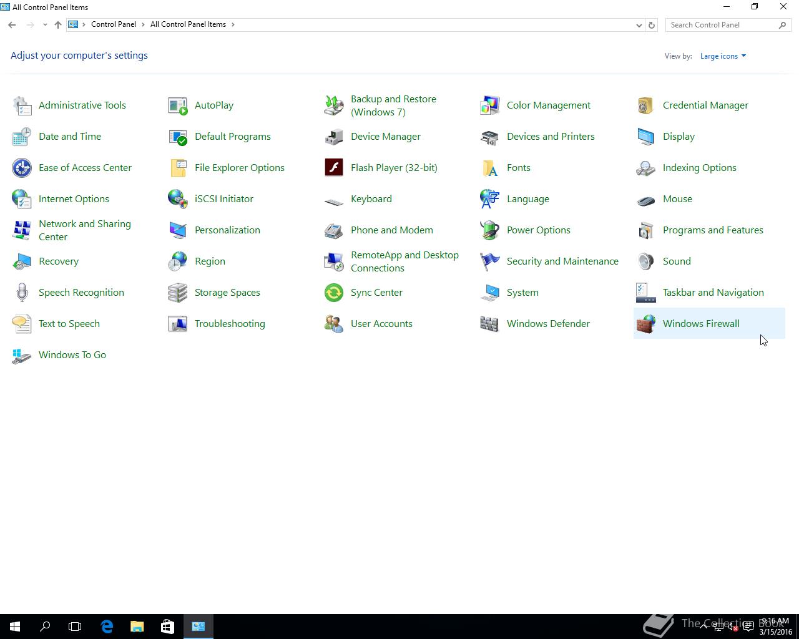Screen dimensions: 799x639
Task: Click the Personalization icon
Action: (178, 230)
